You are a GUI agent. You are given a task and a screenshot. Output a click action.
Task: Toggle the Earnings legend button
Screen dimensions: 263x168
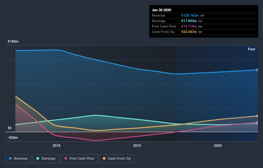coord(46,159)
